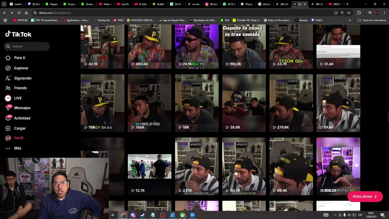Screen dimensions: 389x219
Task: Open video with 19.6K views
Action: click(338, 103)
